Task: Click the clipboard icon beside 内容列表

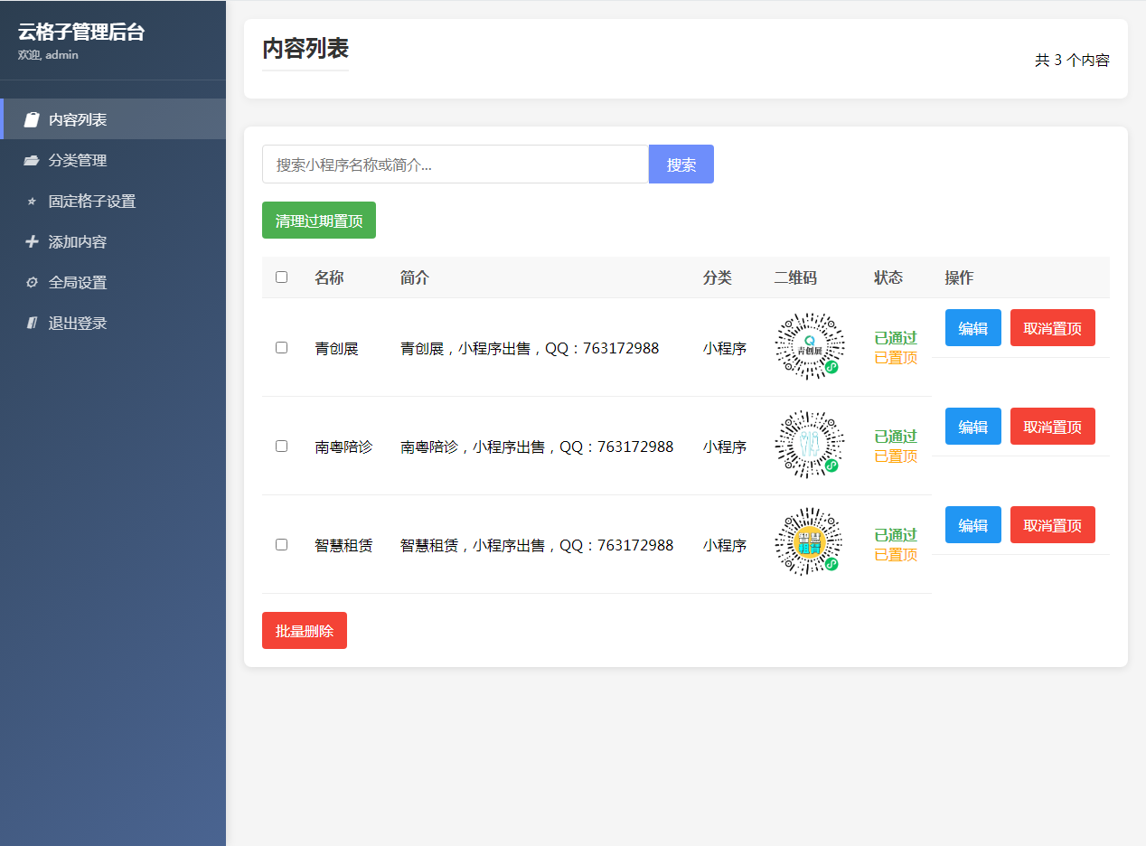Action: pos(32,119)
